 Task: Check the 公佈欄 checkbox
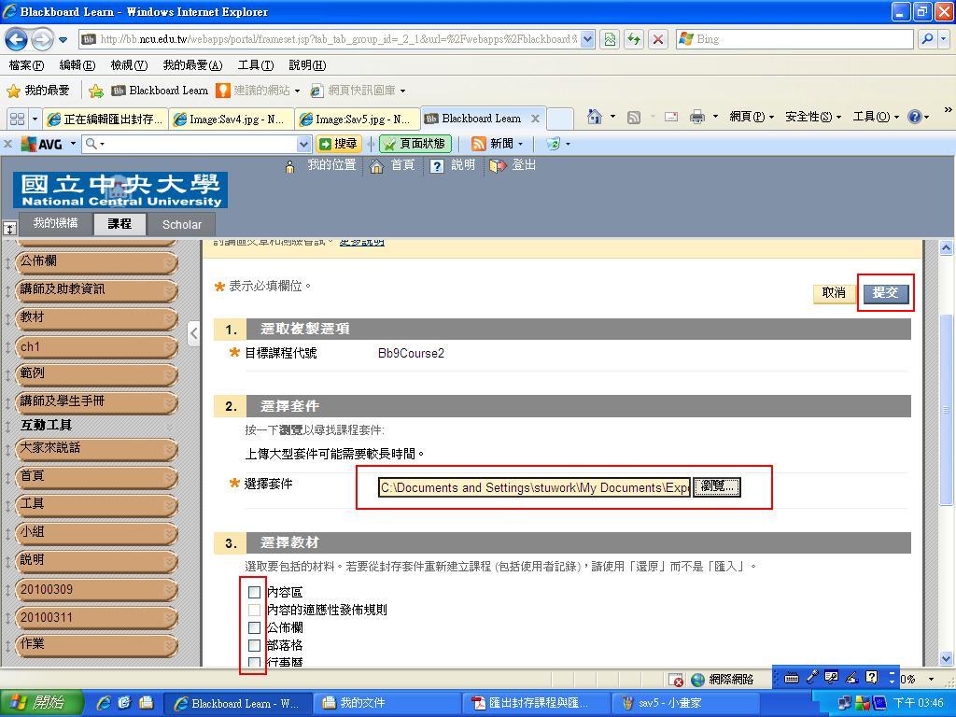(254, 627)
